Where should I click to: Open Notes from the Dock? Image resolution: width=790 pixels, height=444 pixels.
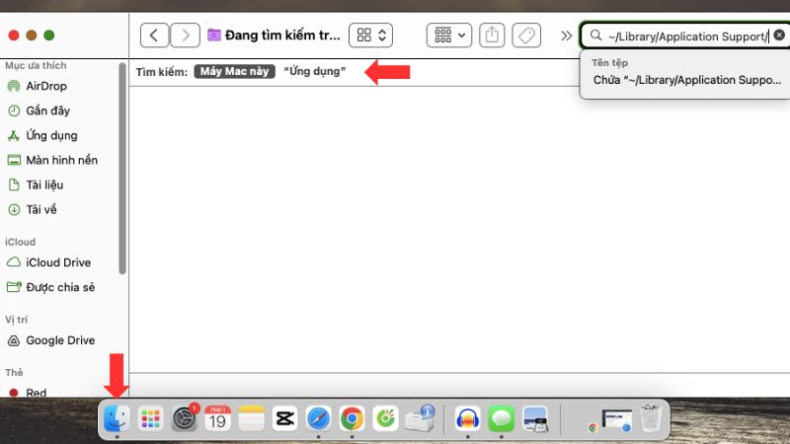[252, 418]
